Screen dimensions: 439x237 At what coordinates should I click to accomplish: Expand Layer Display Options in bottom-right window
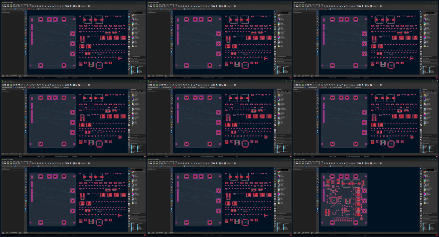[x=427, y=213]
